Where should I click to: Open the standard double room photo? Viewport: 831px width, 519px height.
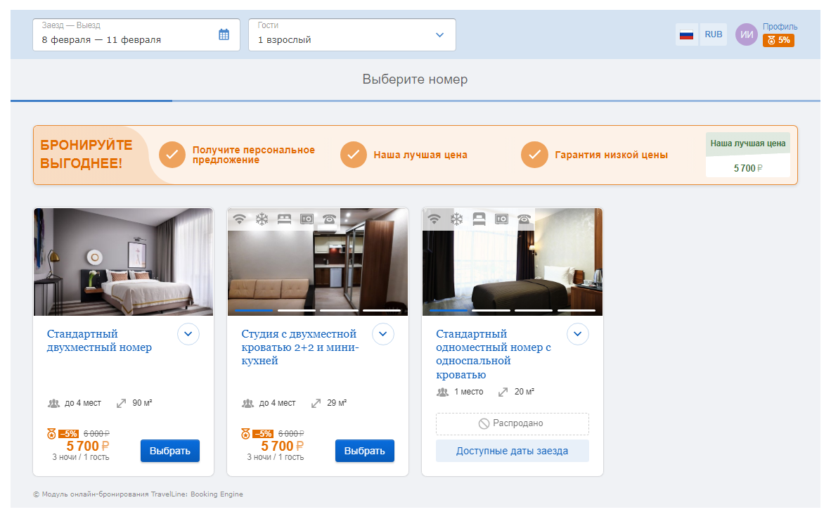(124, 262)
